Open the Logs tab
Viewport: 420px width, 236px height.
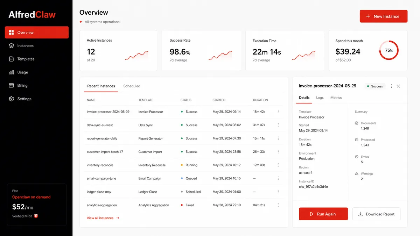pyautogui.click(x=320, y=98)
